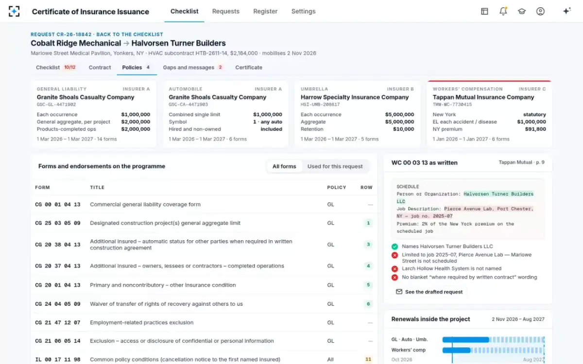Click the envelope icon beside See the drafted request

(x=399, y=292)
